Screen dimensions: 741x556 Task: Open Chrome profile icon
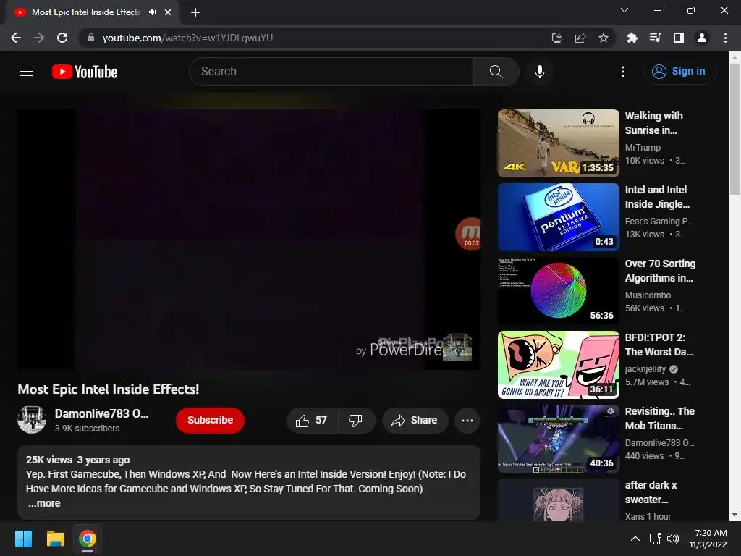(x=702, y=38)
